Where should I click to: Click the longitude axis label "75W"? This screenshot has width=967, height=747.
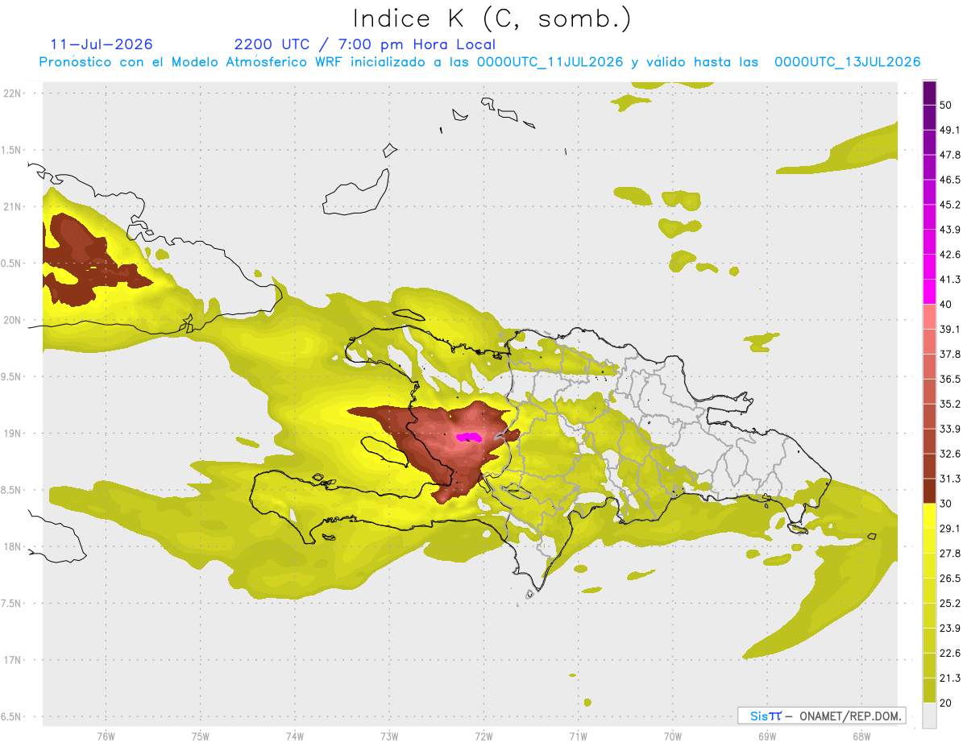201,736
